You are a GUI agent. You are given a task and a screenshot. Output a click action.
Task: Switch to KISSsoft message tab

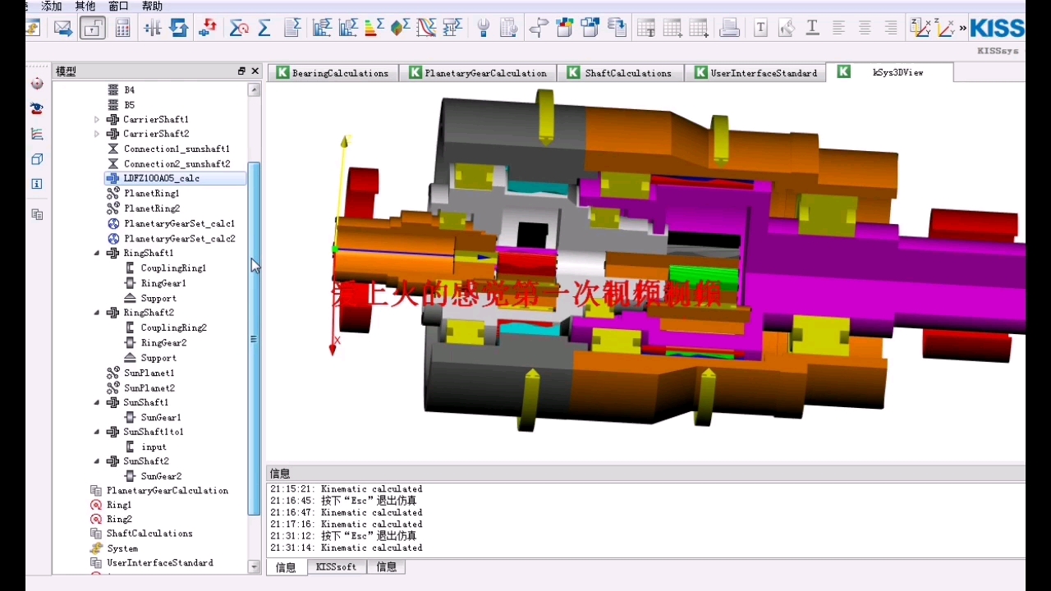(336, 567)
